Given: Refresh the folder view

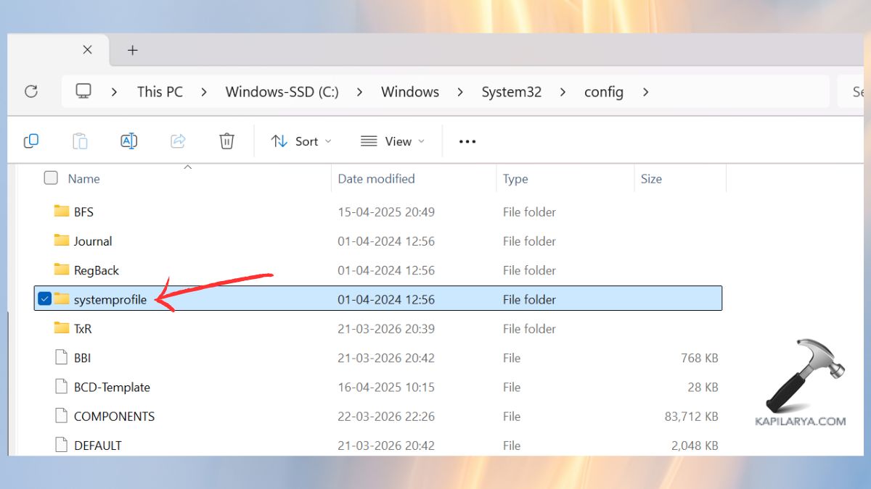Looking at the screenshot, I should pos(31,91).
